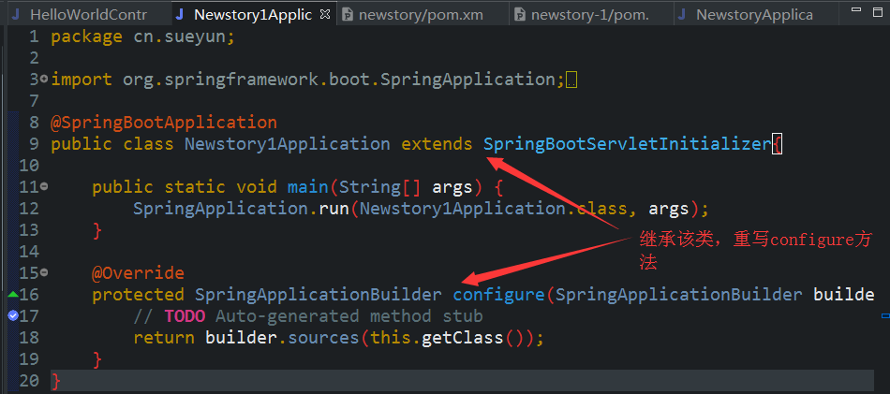Maximize the editor area
890x394 pixels.
pos(879,11)
